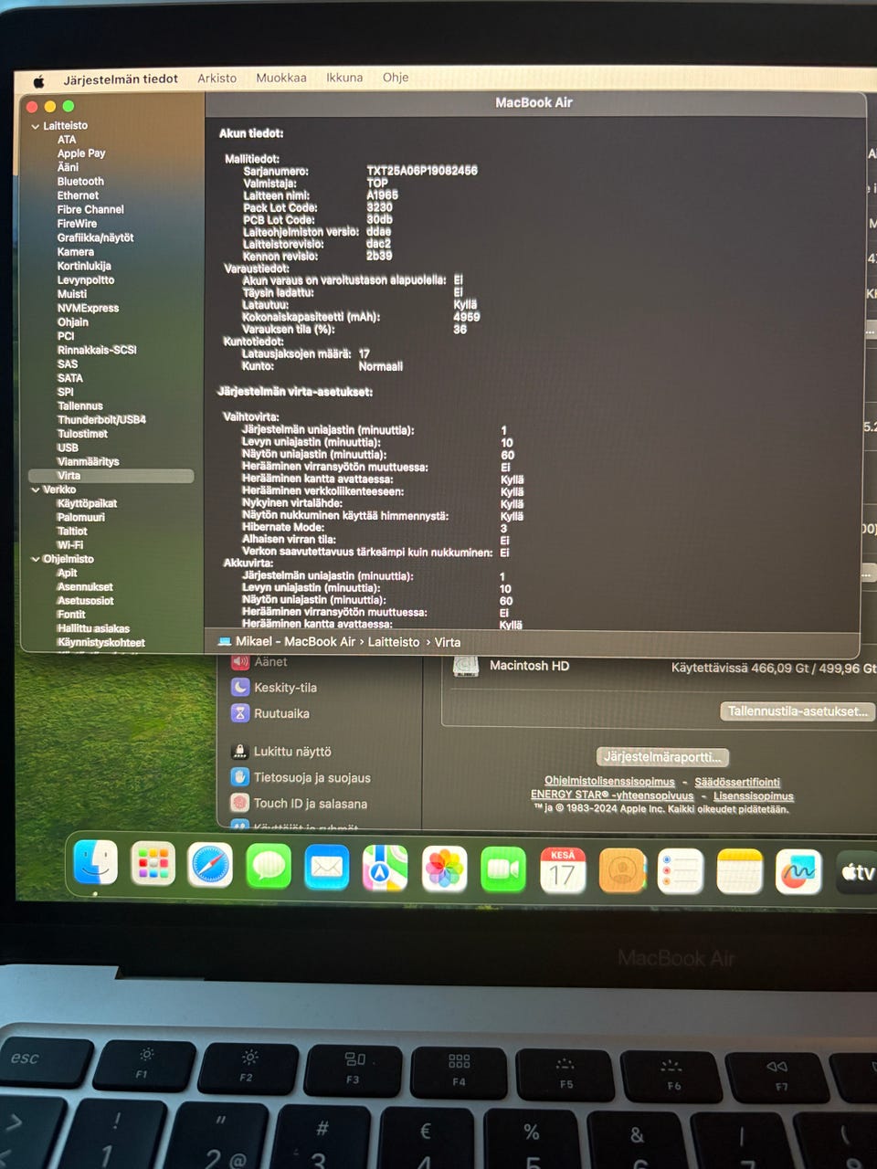
Task: Launch Safari from the Dock
Action: (x=210, y=866)
